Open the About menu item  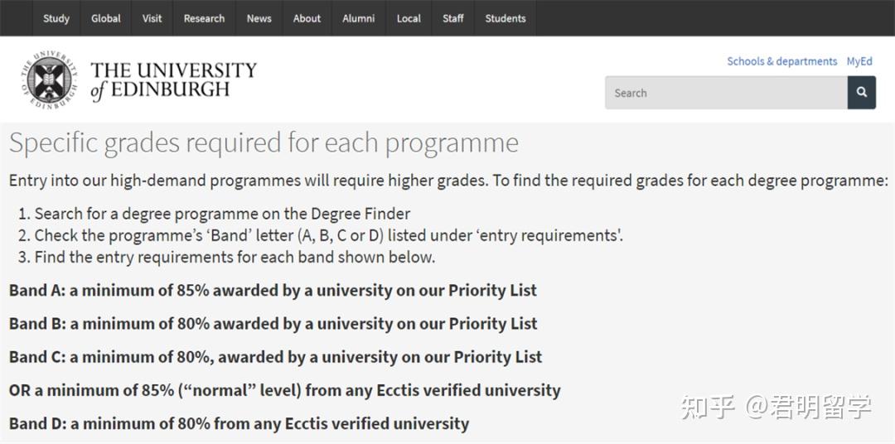307,18
